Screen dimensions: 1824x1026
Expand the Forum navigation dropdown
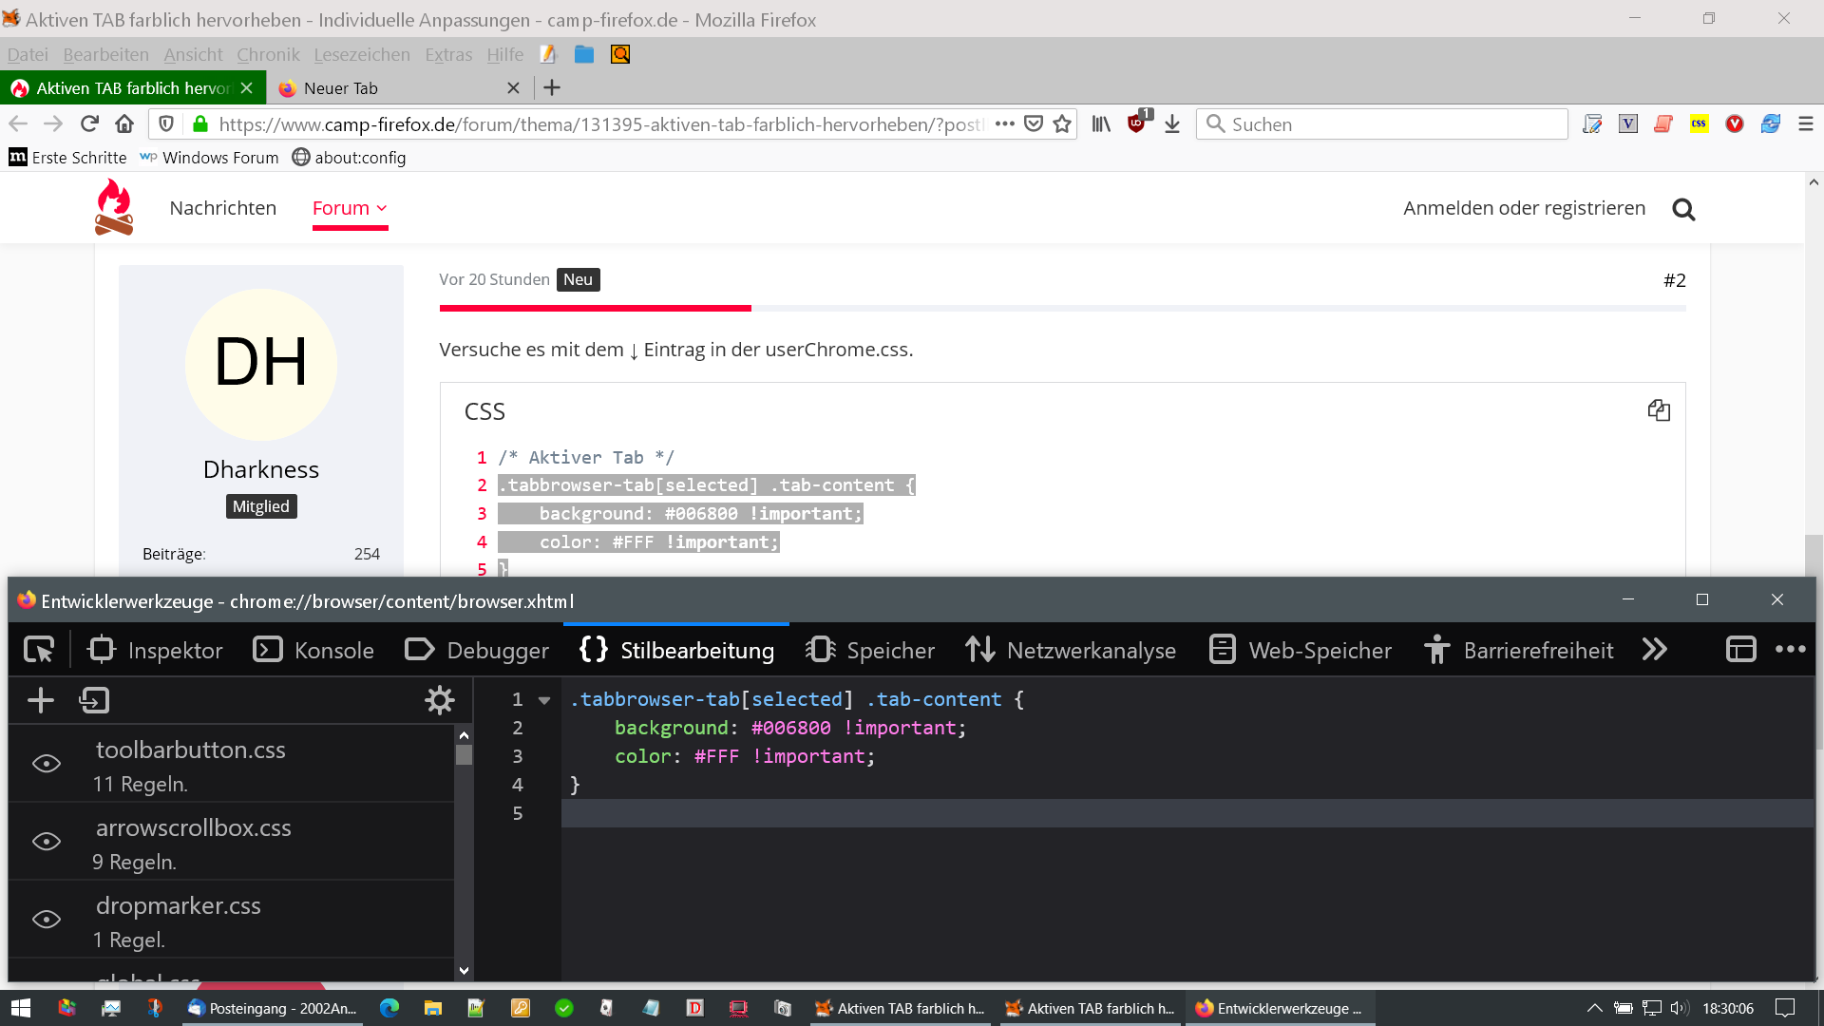[350, 208]
